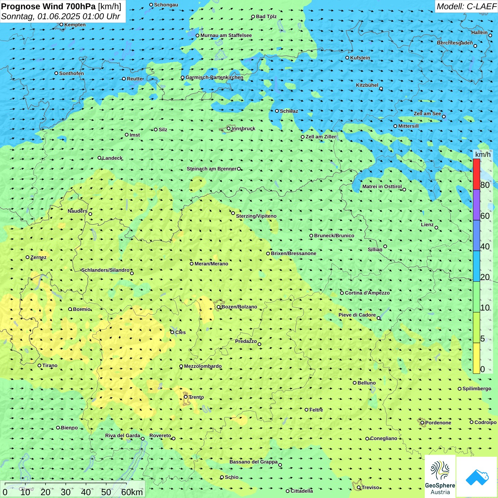Click the Treviso city marker
Image resolution: width=498 pixels, height=498 pixels.
coord(359,487)
